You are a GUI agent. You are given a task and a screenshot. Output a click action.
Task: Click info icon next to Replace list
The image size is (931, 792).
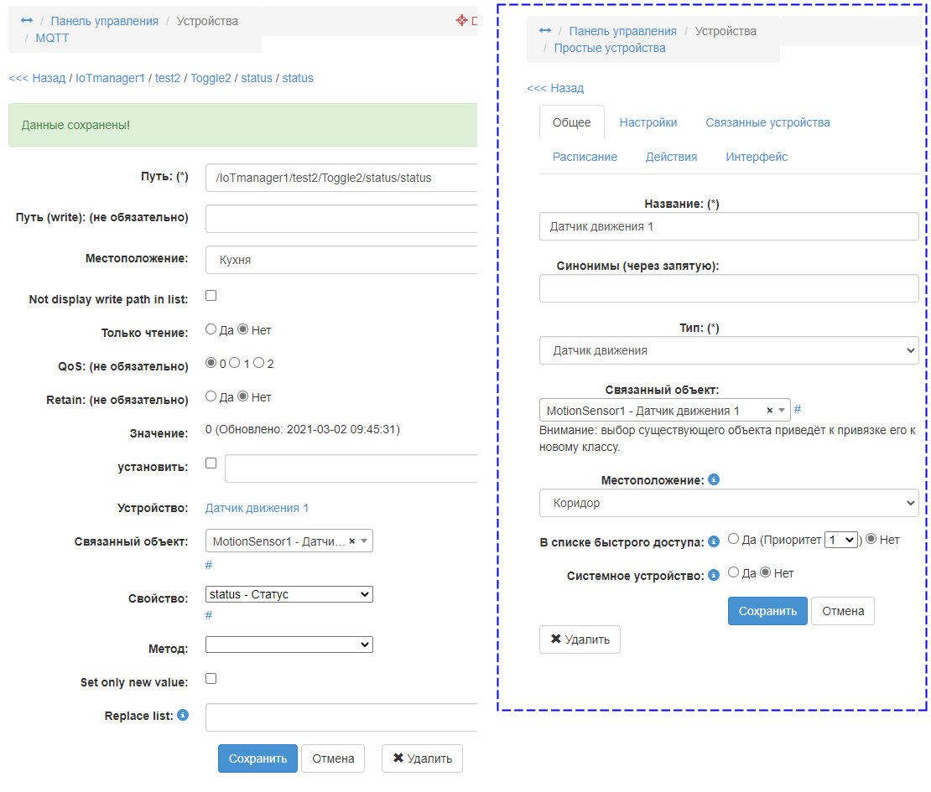pyautogui.click(x=183, y=715)
